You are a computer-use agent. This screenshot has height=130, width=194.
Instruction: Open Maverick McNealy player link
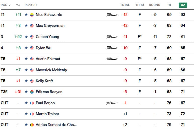pyautogui.click(x=51, y=70)
